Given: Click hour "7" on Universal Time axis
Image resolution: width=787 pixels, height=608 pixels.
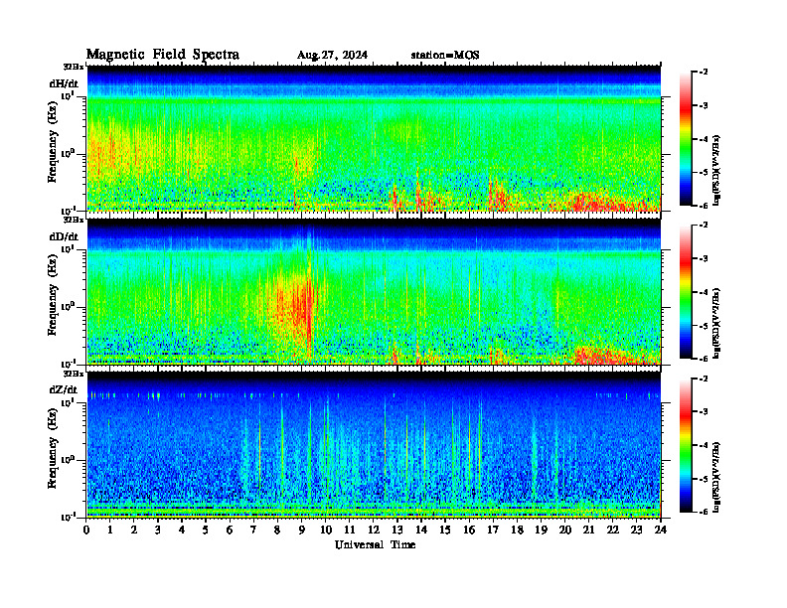Looking at the screenshot, I should click(x=254, y=530).
